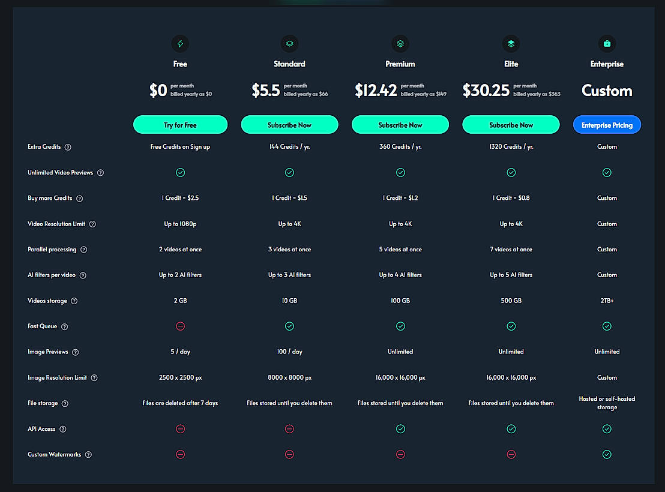
Task: Open help icon beside Video Resolution Limit
Action: click(92, 224)
